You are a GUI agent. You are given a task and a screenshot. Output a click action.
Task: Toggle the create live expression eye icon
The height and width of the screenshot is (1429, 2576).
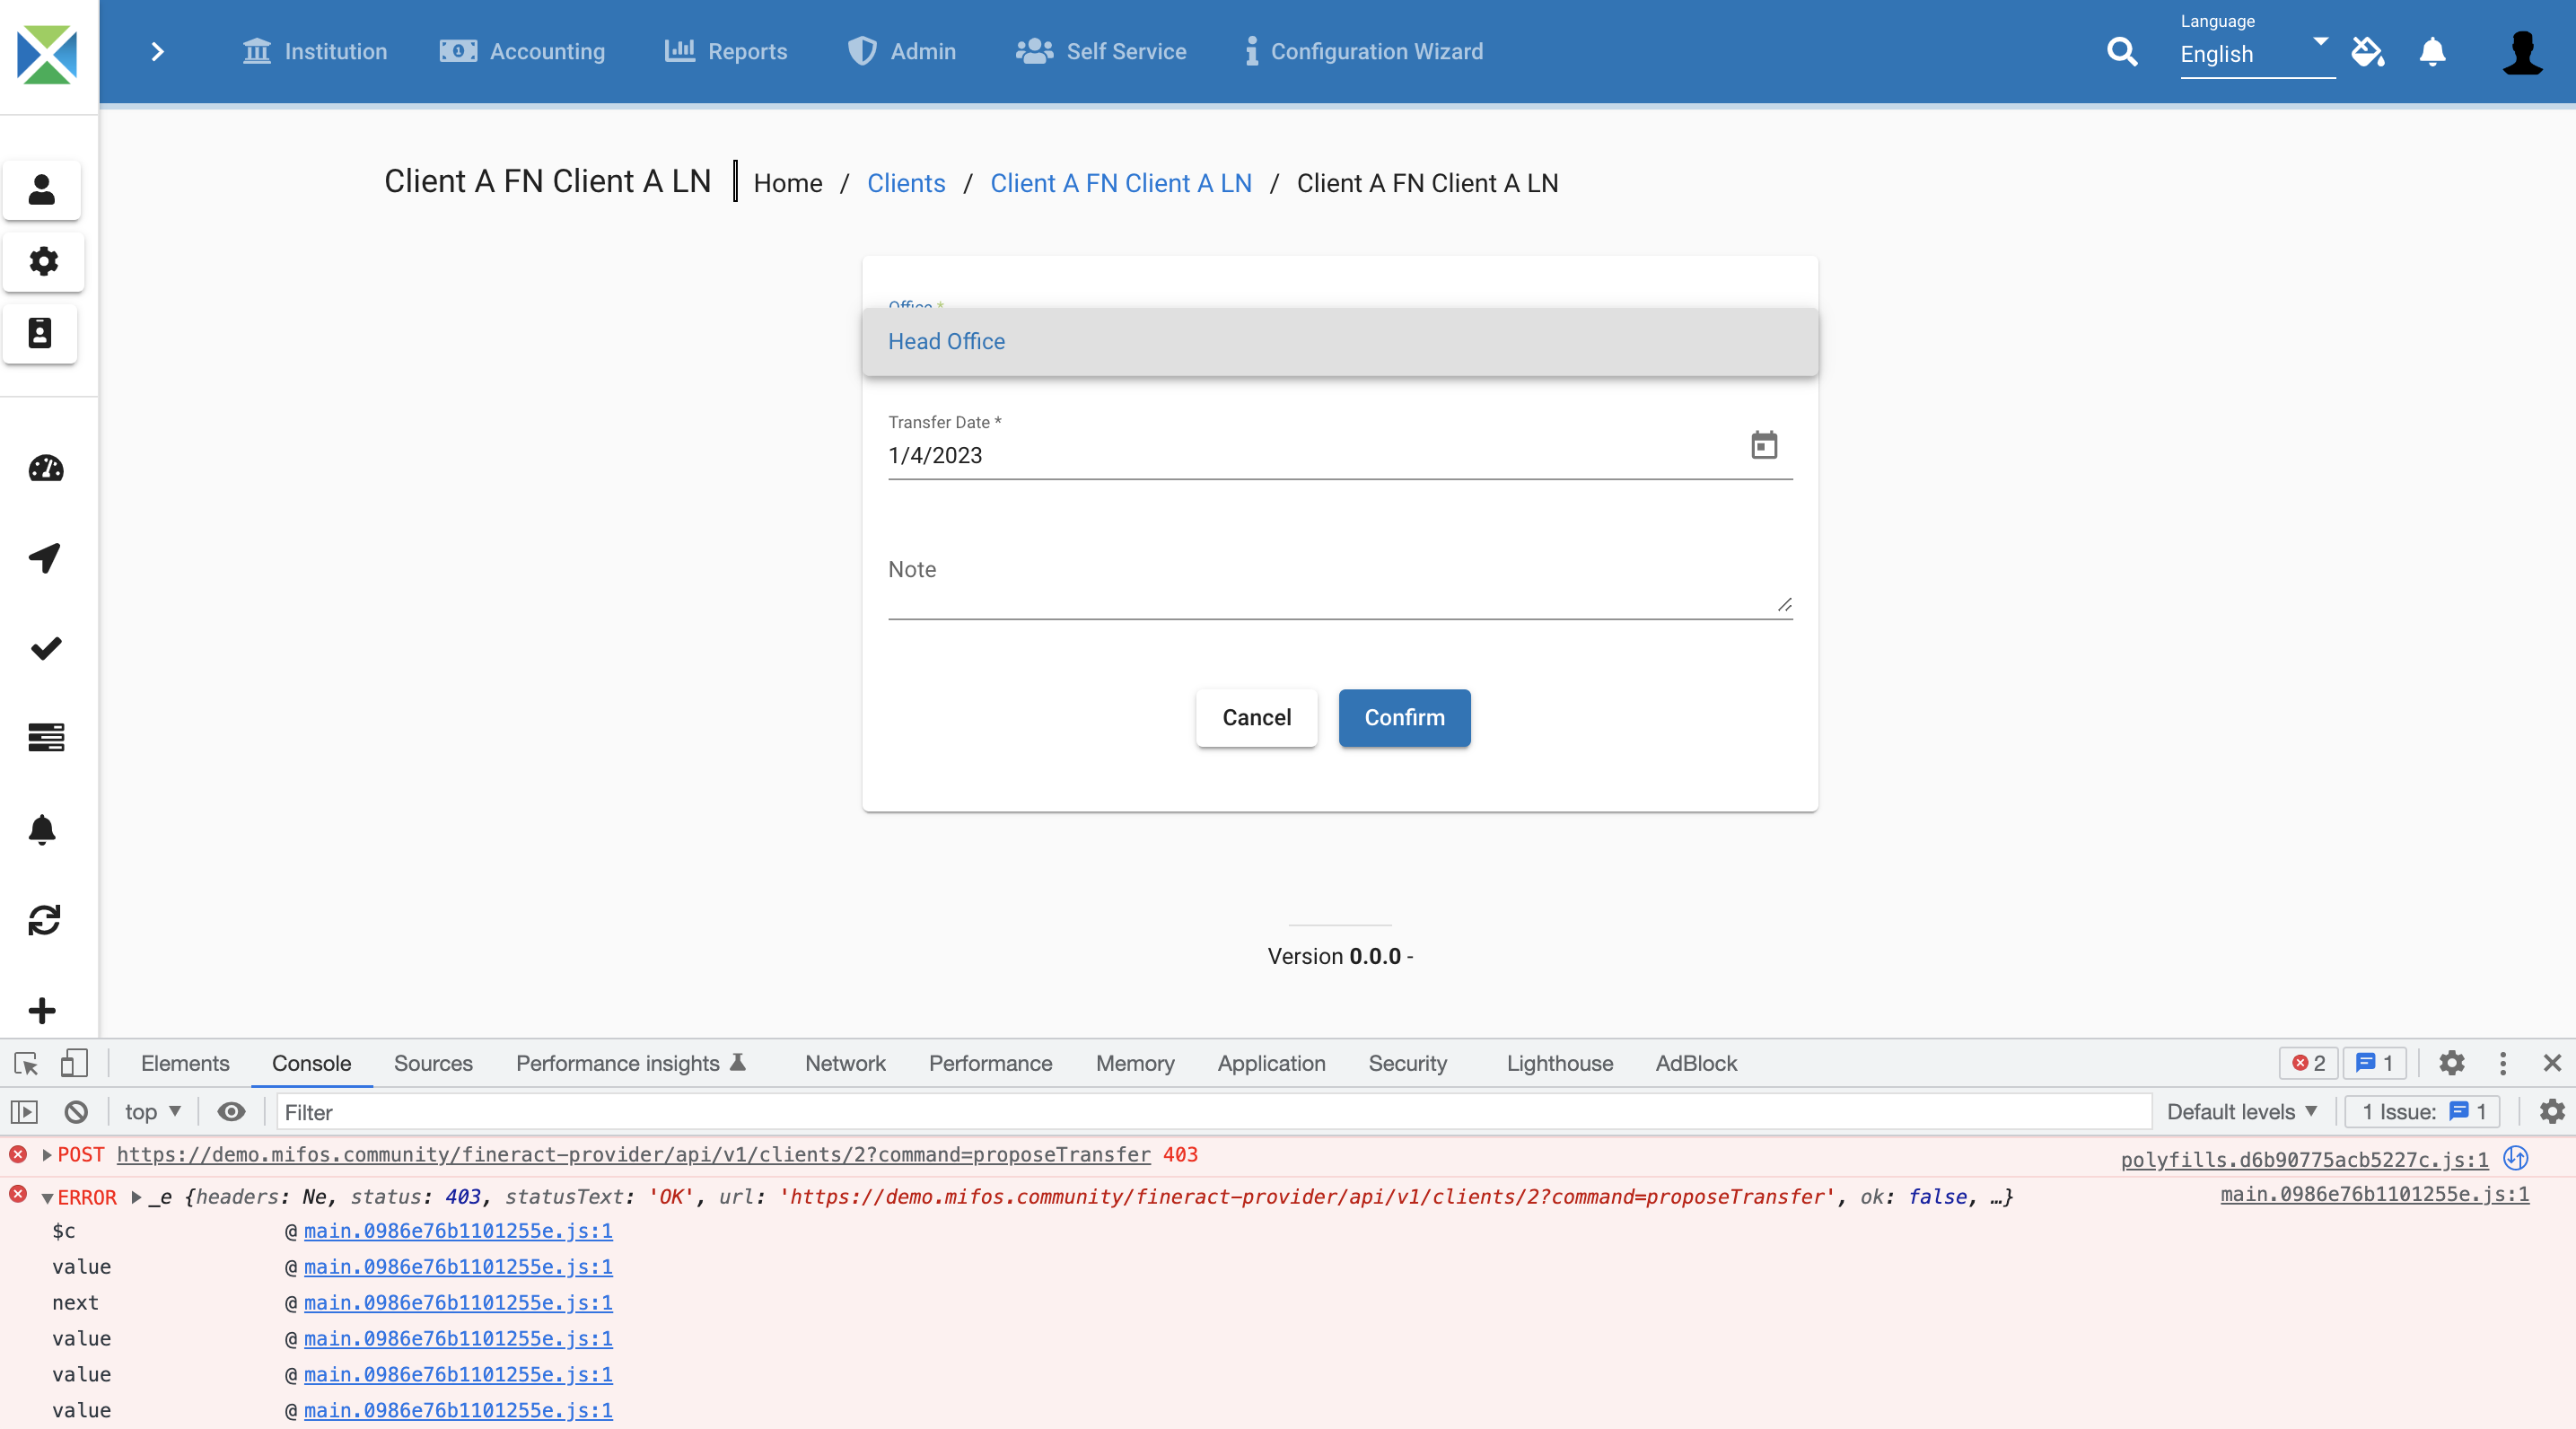pyautogui.click(x=231, y=1112)
